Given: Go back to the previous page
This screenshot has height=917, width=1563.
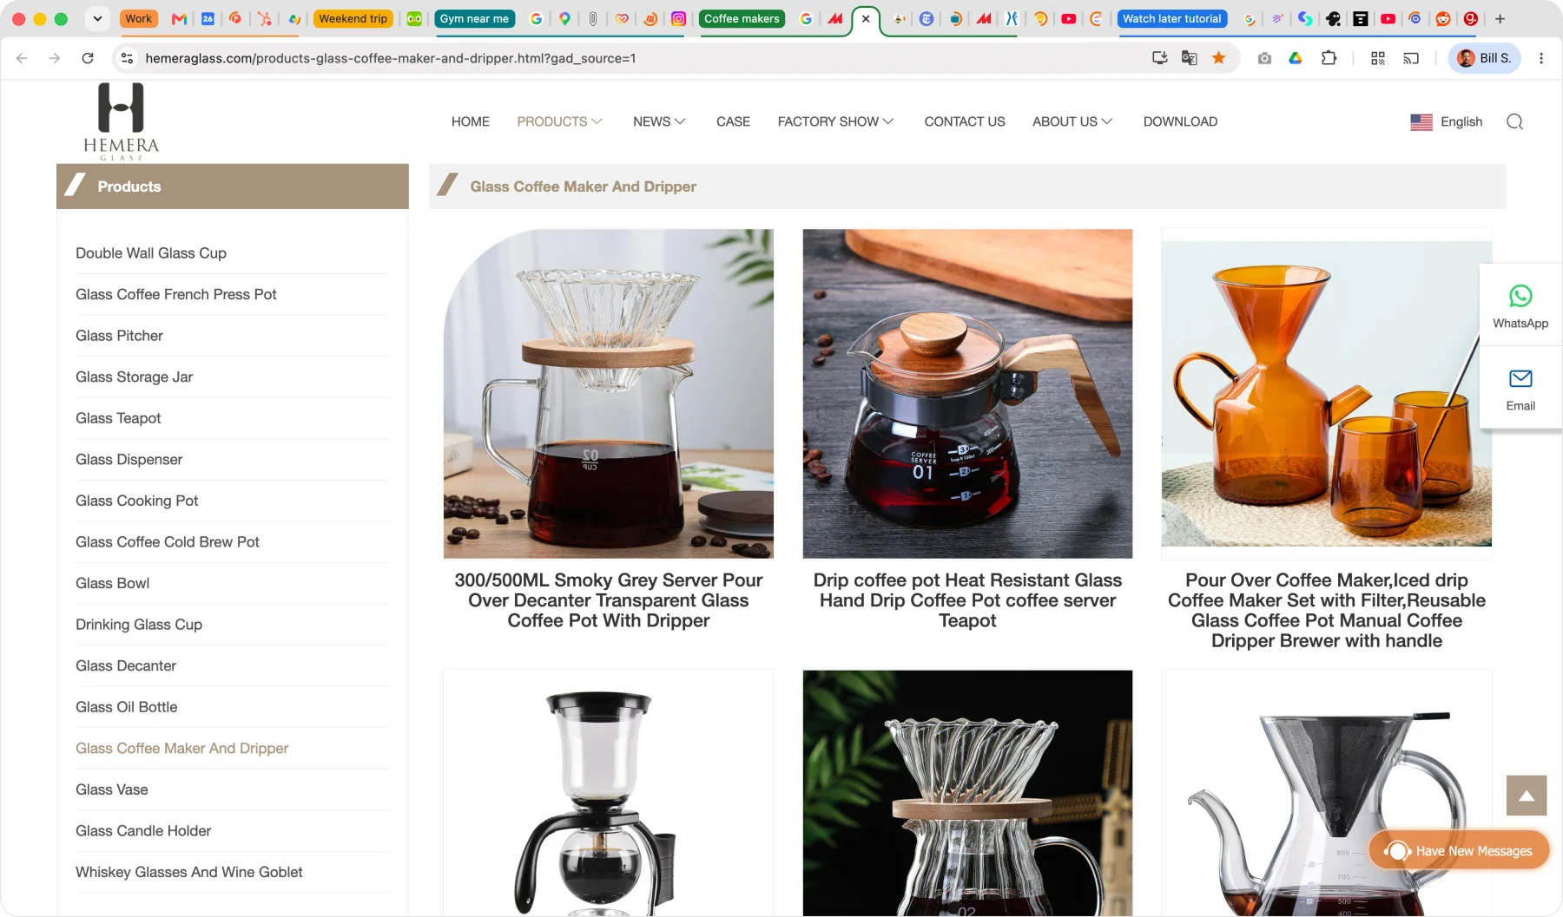Looking at the screenshot, I should coord(22,58).
